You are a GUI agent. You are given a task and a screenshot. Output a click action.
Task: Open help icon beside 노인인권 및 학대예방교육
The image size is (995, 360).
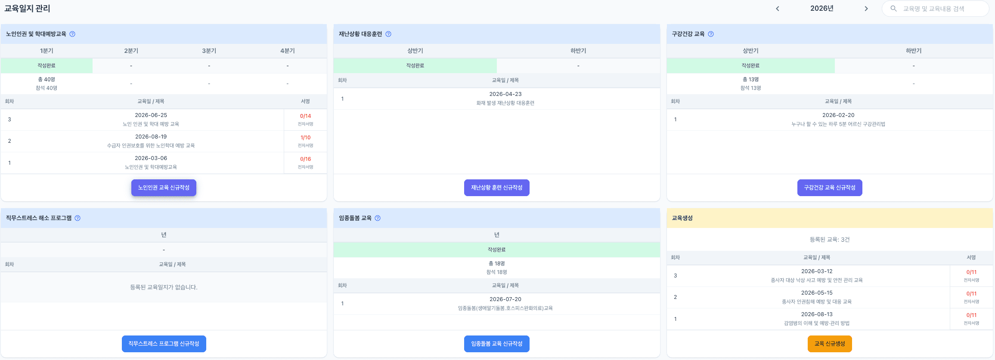tap(72, 34)
